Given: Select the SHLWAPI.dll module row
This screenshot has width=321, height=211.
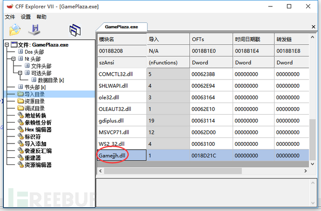Looking at the screenshot, I should point(203,86).
